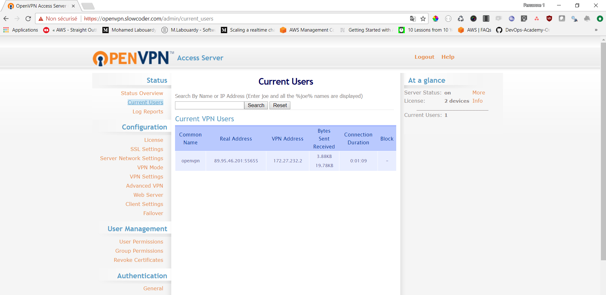Click the Info link beside License

[x=477, y=101]
